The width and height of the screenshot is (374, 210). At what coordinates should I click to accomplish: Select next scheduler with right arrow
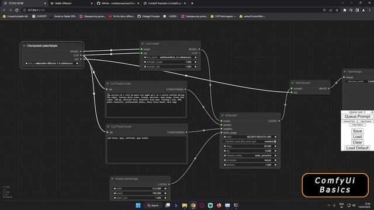pos(275,160)
